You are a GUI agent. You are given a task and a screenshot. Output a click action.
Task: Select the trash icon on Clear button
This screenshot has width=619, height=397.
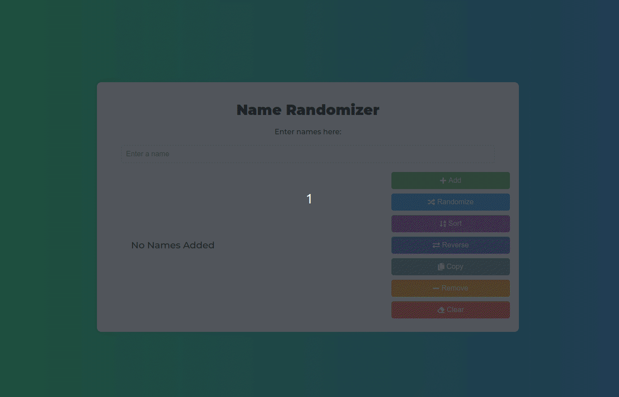click(442, 309)
